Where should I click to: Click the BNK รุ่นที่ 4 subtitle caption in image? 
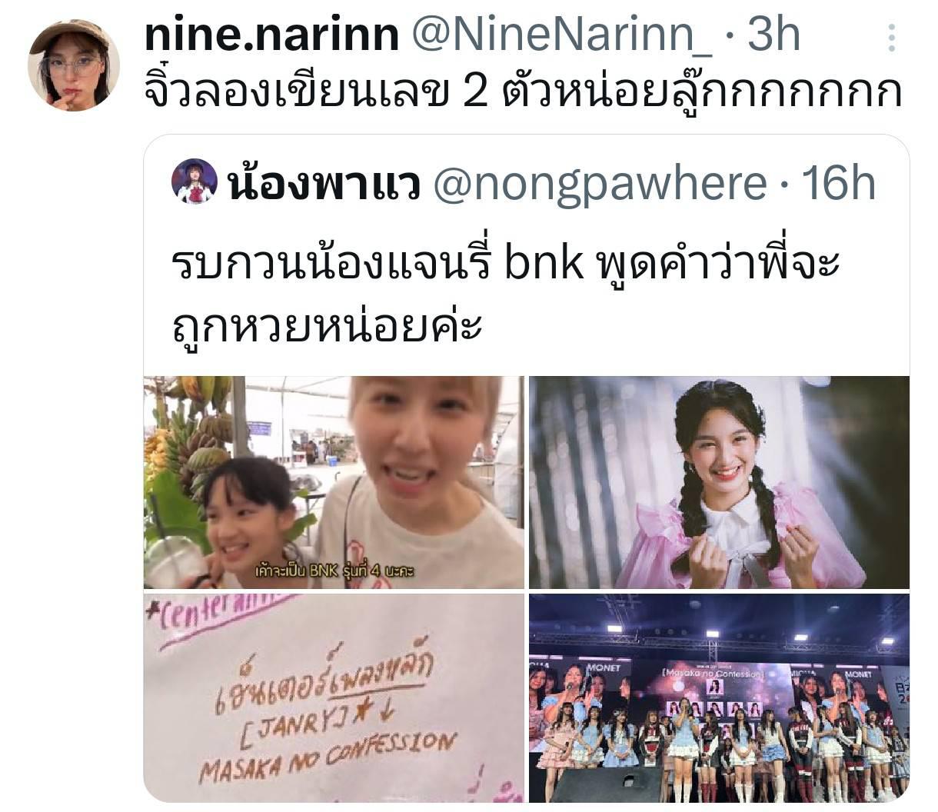pos(334,571)
